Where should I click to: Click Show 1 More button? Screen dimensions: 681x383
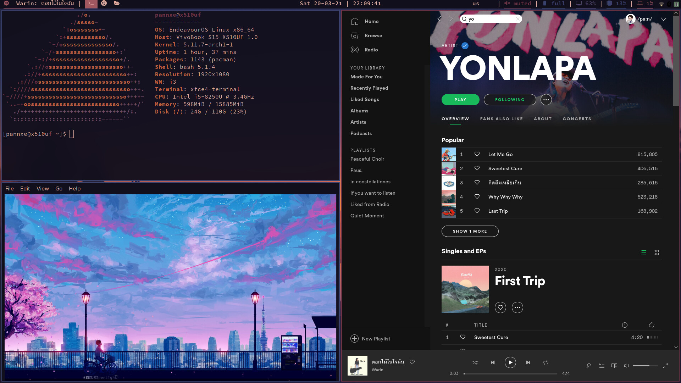tap(470, 231)
